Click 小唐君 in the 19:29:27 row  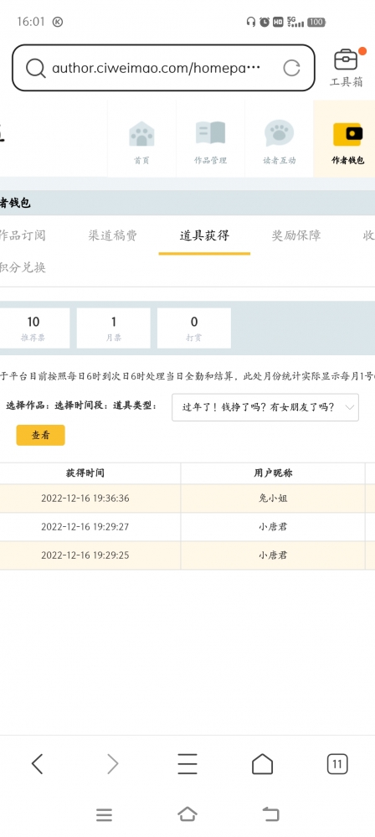pos(273,527)
